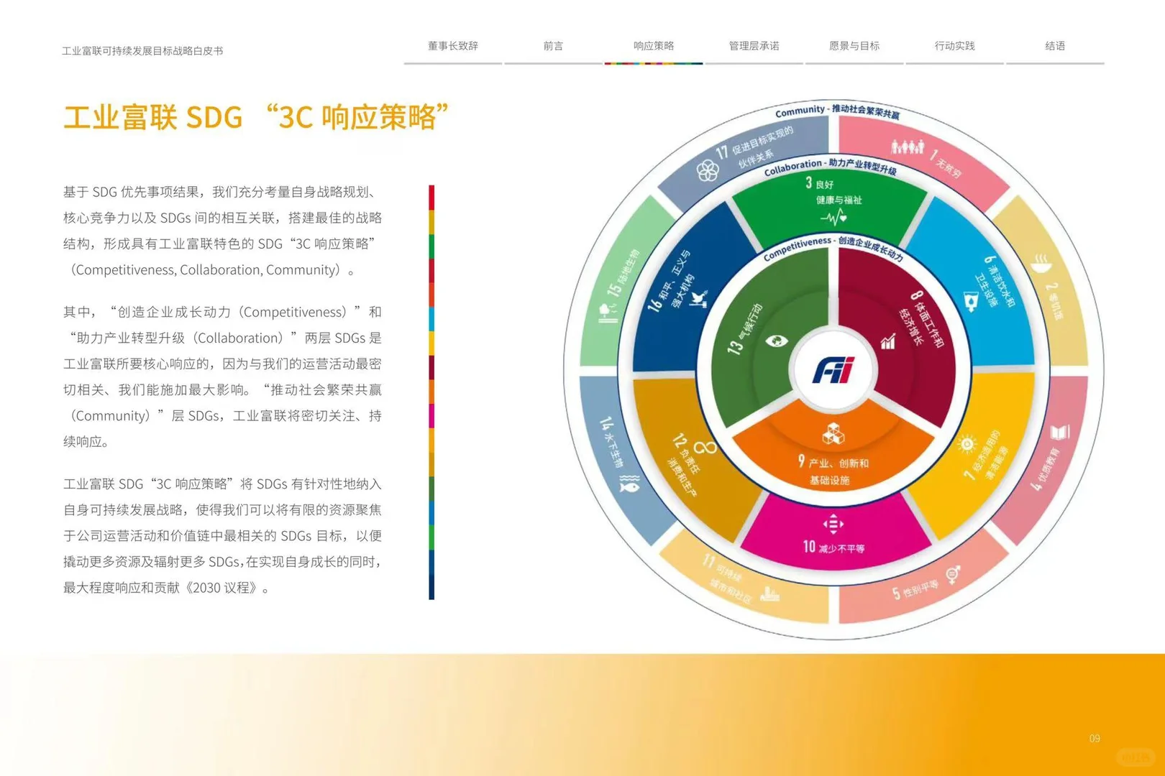Image resolution: width=1165 pixels, height=776 pixels.
Task: Click the SDG 8 growth chart icon
Action: (889, 341)
